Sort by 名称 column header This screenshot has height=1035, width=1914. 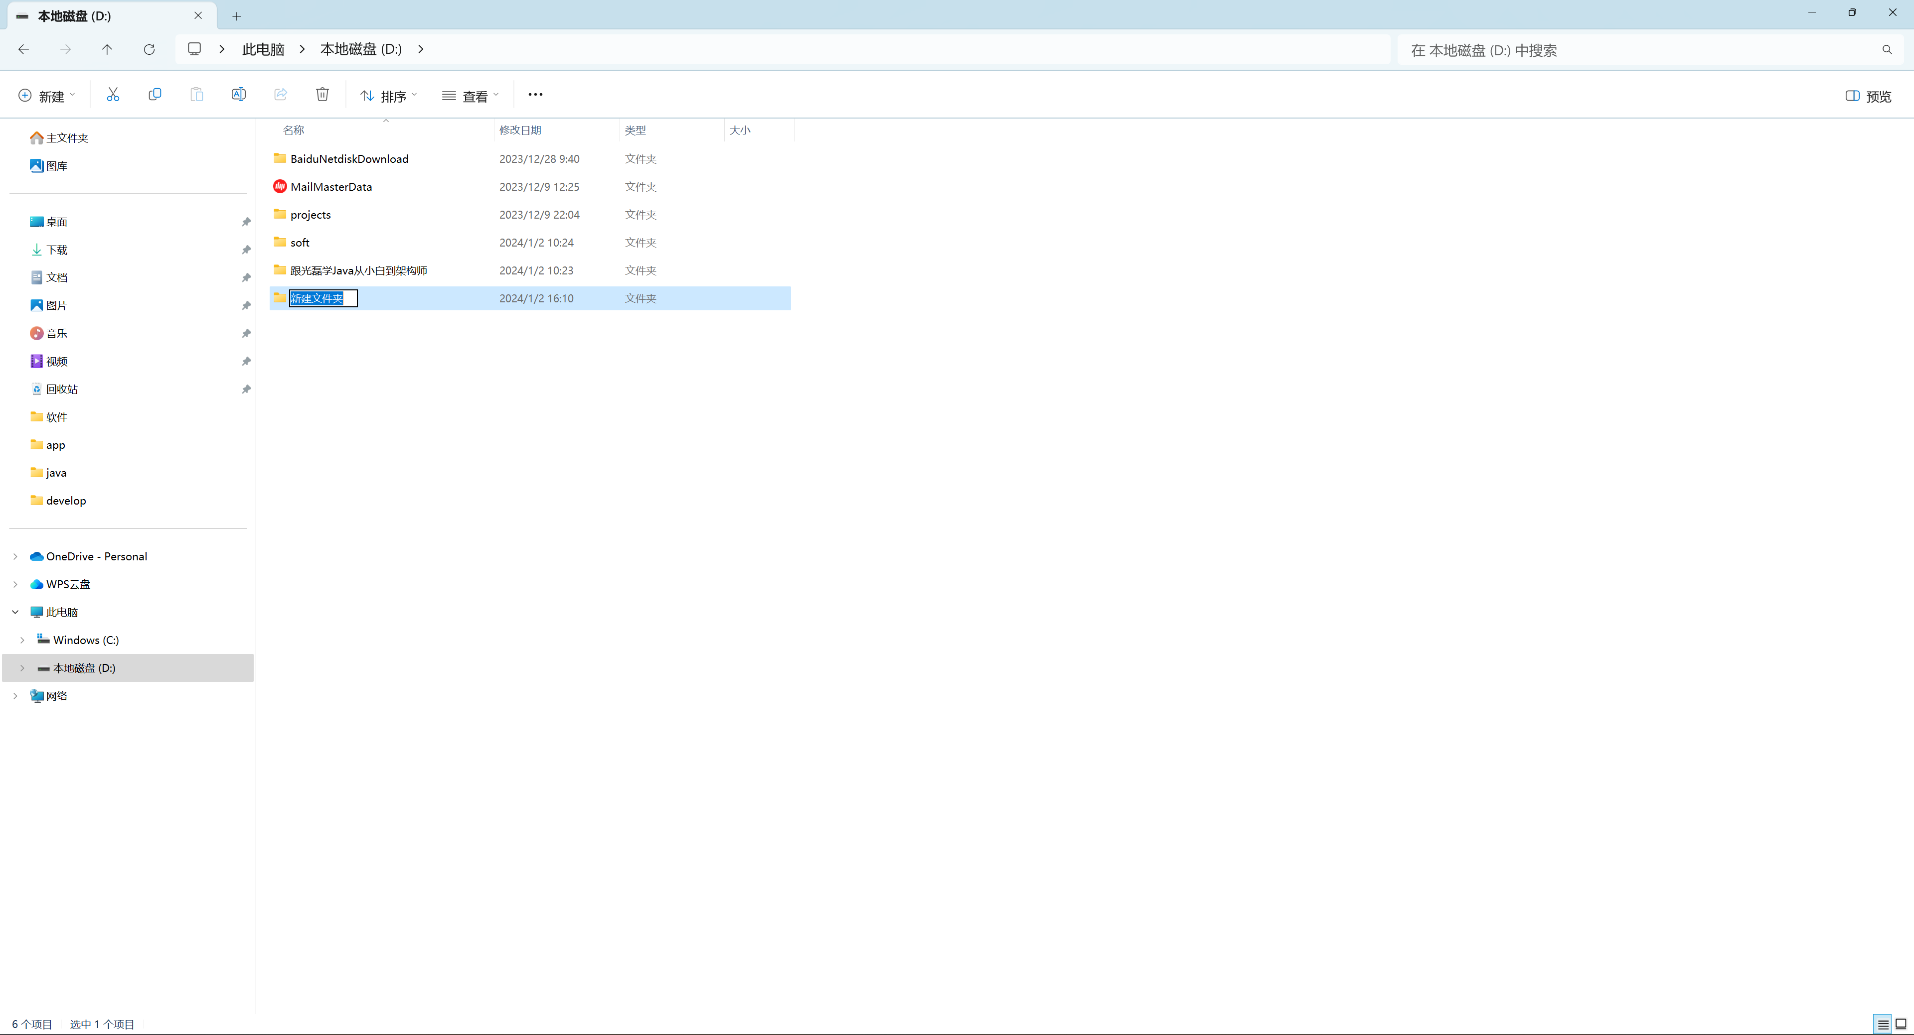[294, 130]
